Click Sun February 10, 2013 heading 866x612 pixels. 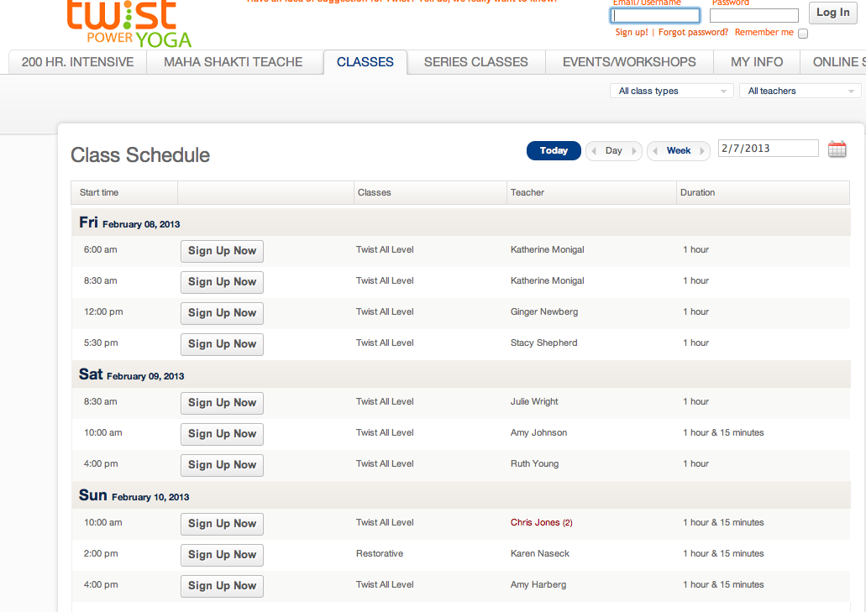134,495
